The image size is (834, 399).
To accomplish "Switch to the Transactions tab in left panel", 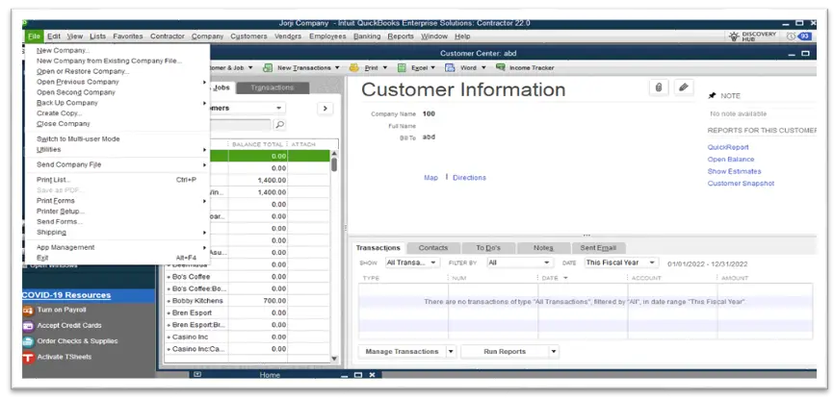I will point(273,87).
